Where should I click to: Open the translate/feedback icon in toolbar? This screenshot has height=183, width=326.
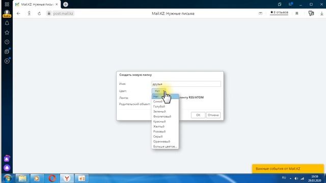click(311, 14)
